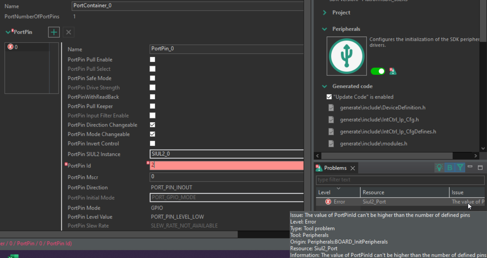The image size is (487, 258).
Task: Check the PortPin Safe Mode checkbox
Action: tap(152, 78)
